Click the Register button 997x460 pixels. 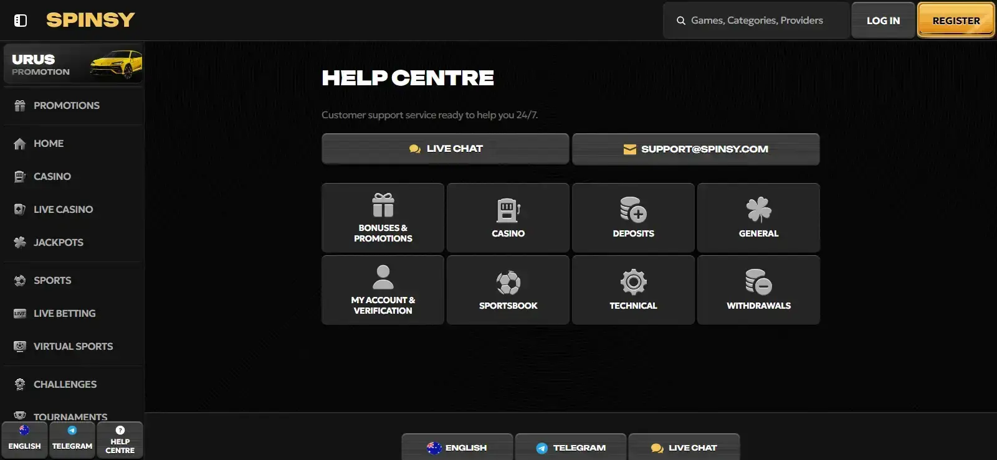point(956,21)
